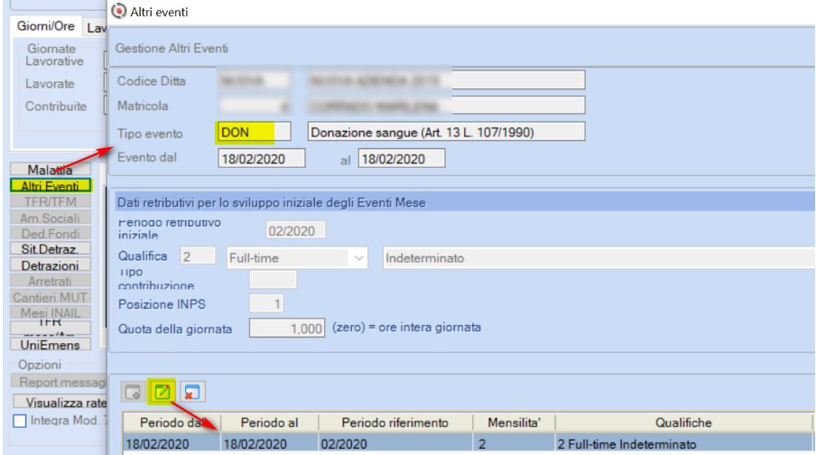Click the Gestione Altri Eventi heading

[x=172, y=48]
